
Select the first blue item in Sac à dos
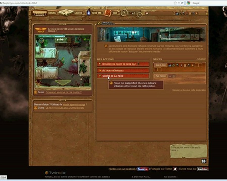(170, 65)
